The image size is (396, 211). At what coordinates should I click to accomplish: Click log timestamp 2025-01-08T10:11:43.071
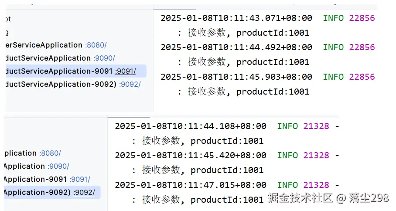tap(236, 18)
